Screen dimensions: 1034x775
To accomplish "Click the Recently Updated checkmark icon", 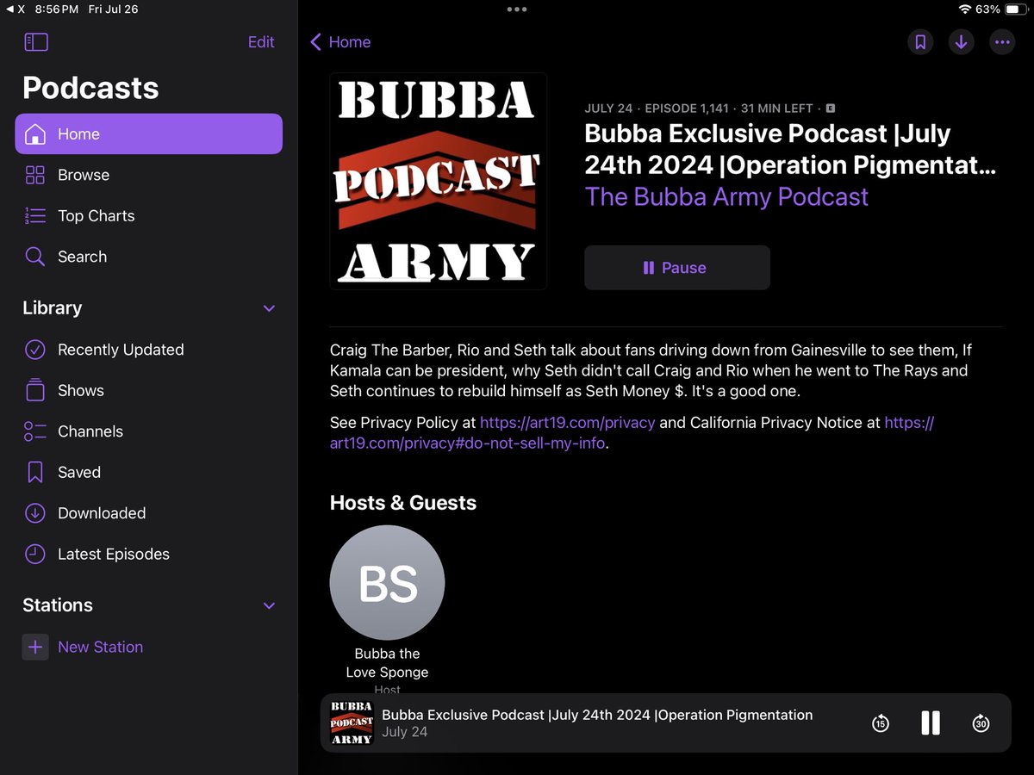I will [34, 350].
